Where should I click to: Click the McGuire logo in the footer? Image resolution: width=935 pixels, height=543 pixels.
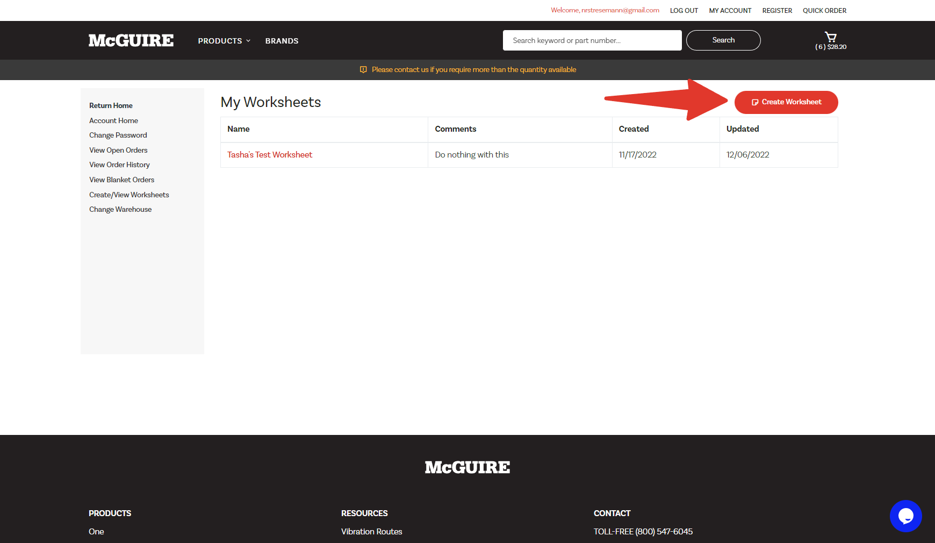pyautogui.click(x=467, y=467)
